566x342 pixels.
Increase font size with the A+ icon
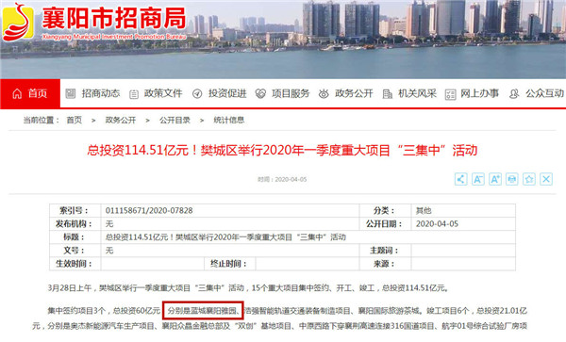tap(495, 179)
